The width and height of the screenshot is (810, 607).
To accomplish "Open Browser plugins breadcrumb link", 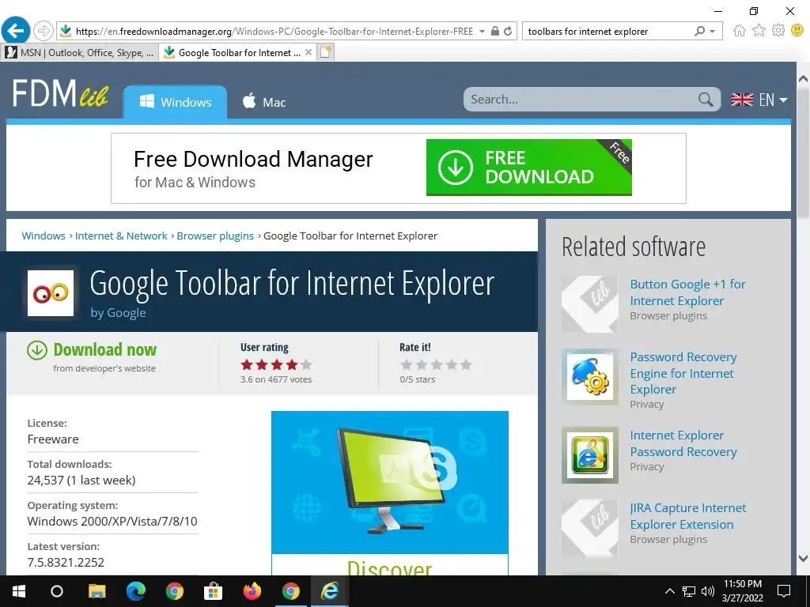I will tap(215, 236).
